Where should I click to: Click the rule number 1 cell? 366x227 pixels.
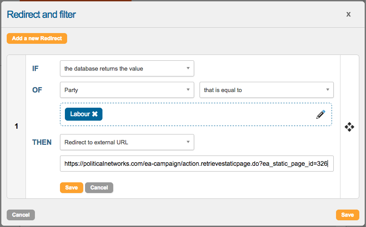[x=17, y=126]
